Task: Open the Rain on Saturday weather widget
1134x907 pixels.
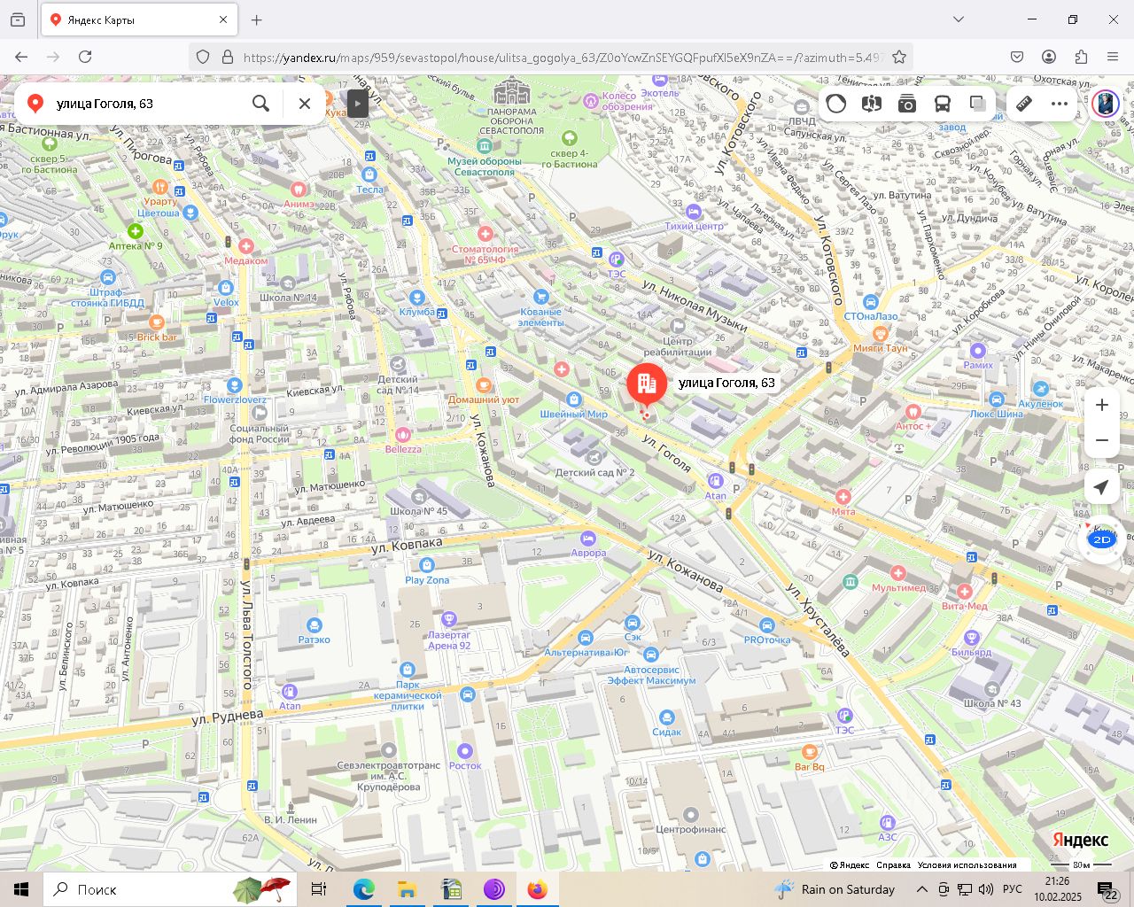Action: pyautogui.click(x=835, y=889)
